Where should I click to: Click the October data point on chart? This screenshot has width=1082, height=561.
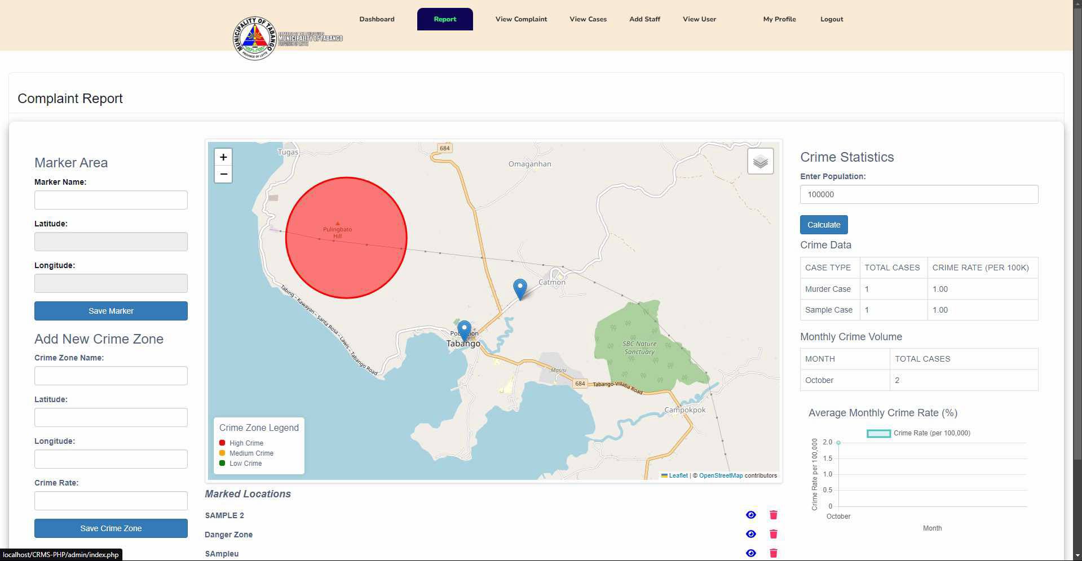pos(838,443)
